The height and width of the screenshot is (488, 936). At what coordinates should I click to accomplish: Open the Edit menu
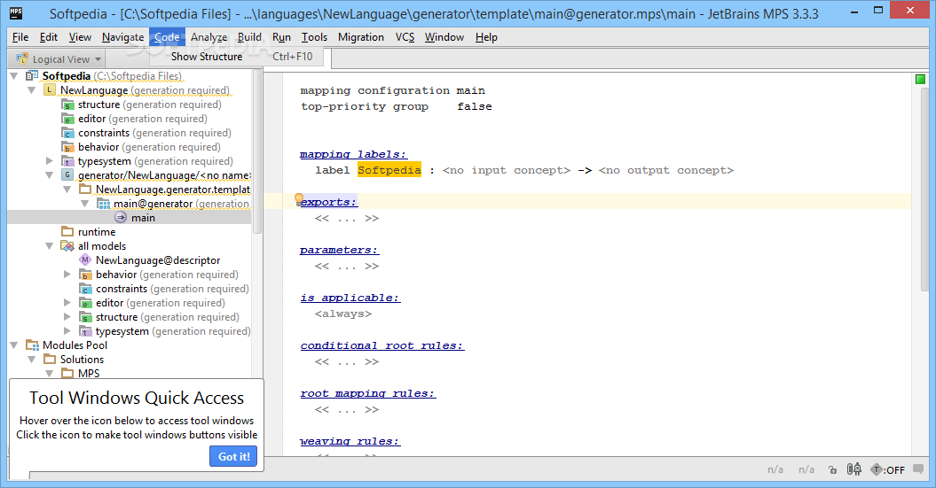coord(48,37)
